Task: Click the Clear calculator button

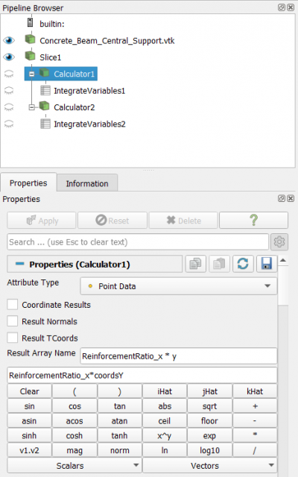Action: tap(30, 391)
